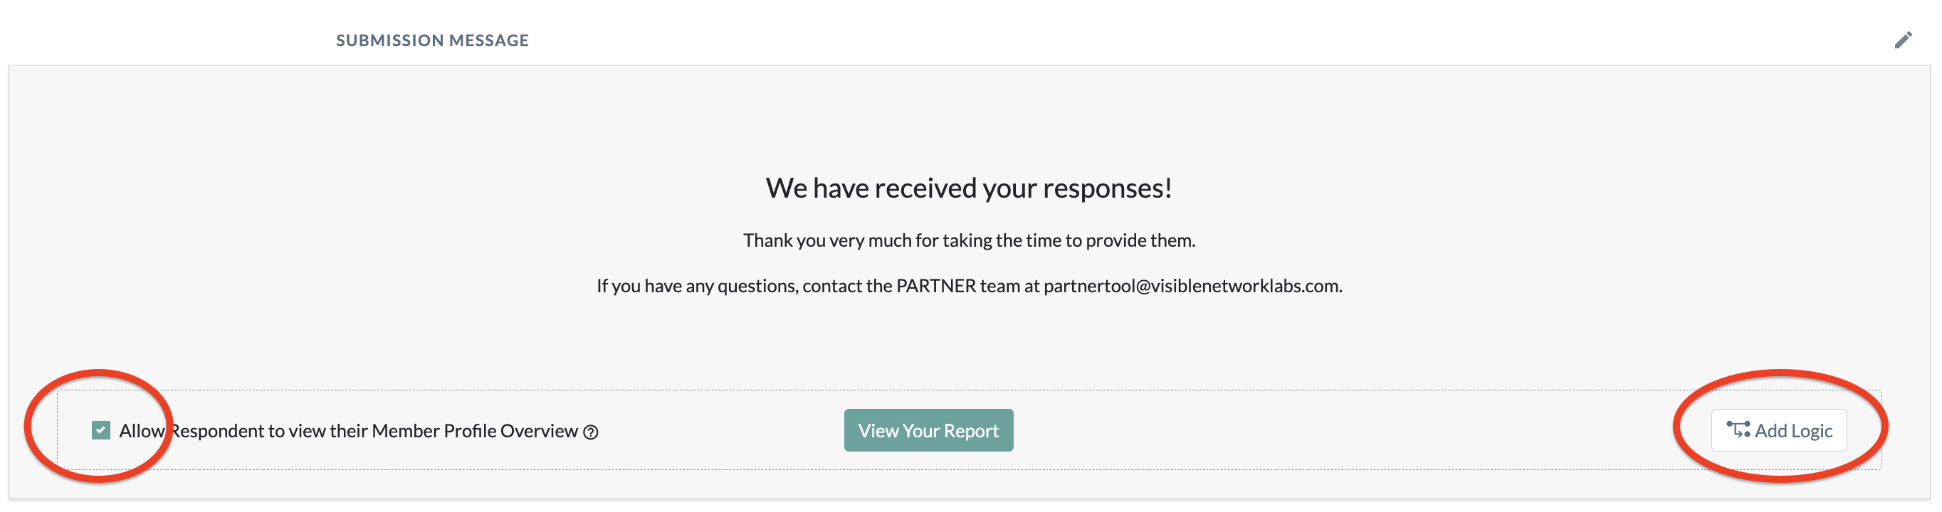
Task: Select the SUBMISSION MESSAGE section heading
Action: pos(432,40)
